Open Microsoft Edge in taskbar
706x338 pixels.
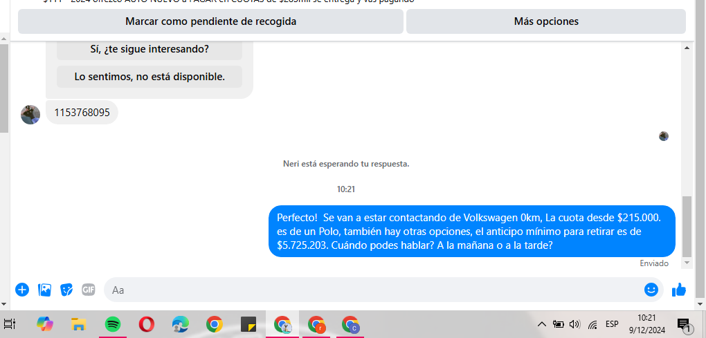point(181,324)
